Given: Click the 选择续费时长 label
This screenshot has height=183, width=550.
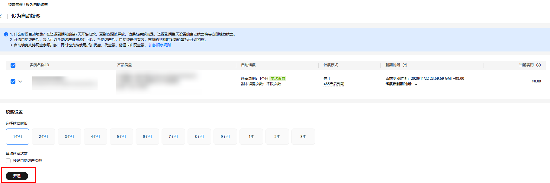Looking at the screenshot, I should 17,123.
